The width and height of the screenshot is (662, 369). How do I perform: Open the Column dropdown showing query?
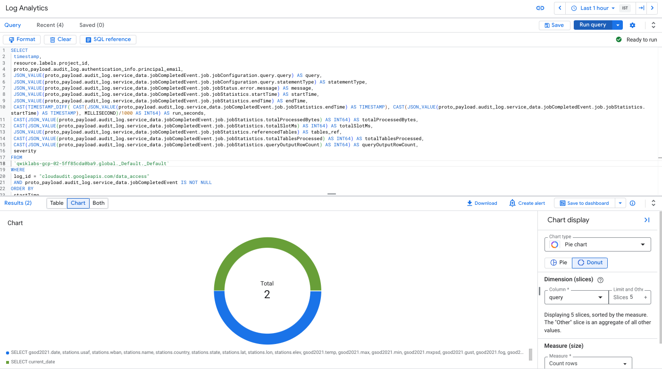[x=576, y=297]
